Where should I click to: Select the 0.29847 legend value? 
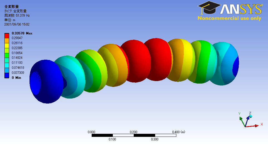pos(17,38)
